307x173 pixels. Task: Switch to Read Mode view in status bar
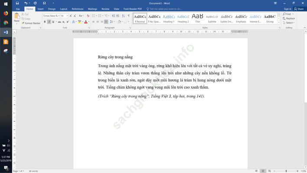coord(256,171)
